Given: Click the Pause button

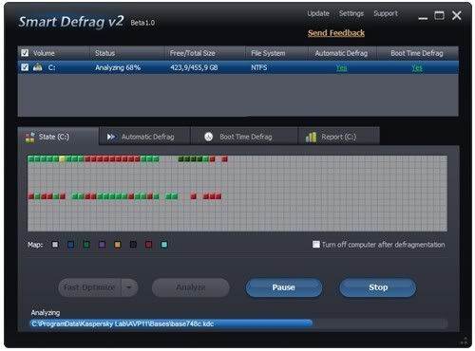Looking at the screenshot, I should (x=284, y=287).
